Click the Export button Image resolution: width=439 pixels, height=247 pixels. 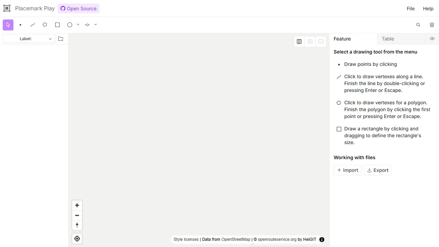(x=378, y=170)
